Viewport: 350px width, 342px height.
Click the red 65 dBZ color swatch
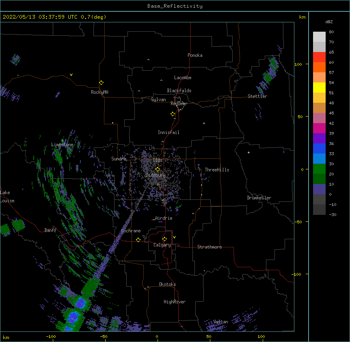coord(319,57)
